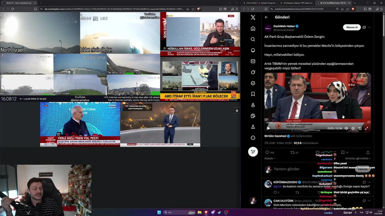The width and height of the screenshot is (385, 216).
Task: Open the X search/explore icon
Action: pyautogui.click(x=253, y=39)
